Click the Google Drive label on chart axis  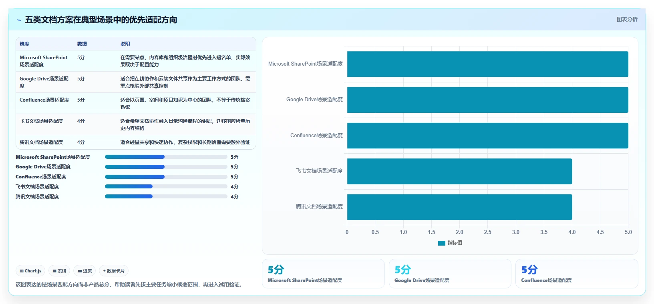tap(314, 100)
